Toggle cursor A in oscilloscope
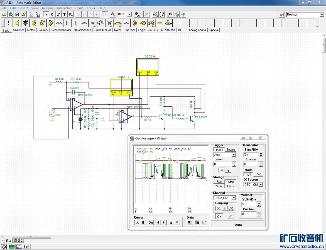 [x=137, y=222]
